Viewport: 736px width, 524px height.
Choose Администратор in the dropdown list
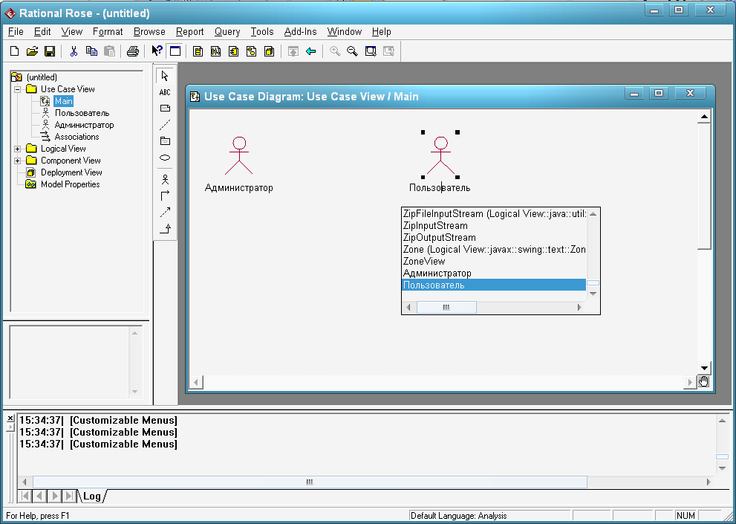(494, 273)
